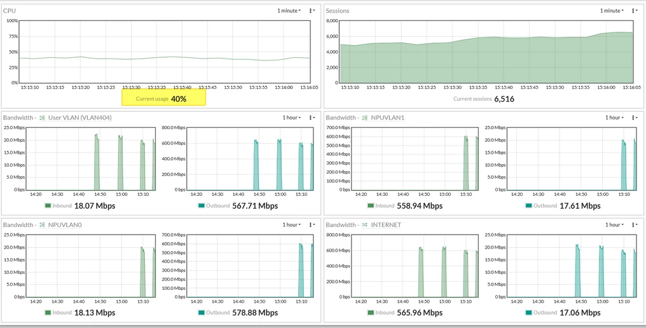This screenshot has width=646, height=328.
Task: Click the Sessions widget title
Action: (x=338, y=11)
